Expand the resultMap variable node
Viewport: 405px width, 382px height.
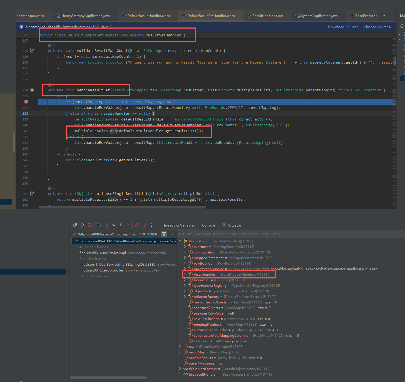(x=180, y=352)
